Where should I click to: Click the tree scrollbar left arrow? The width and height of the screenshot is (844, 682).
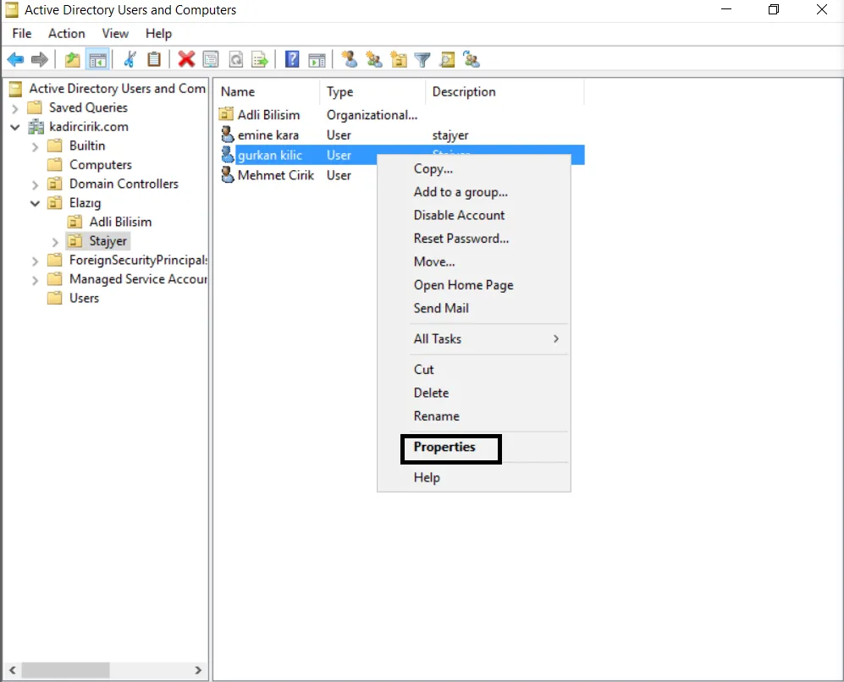coord(12,670)
